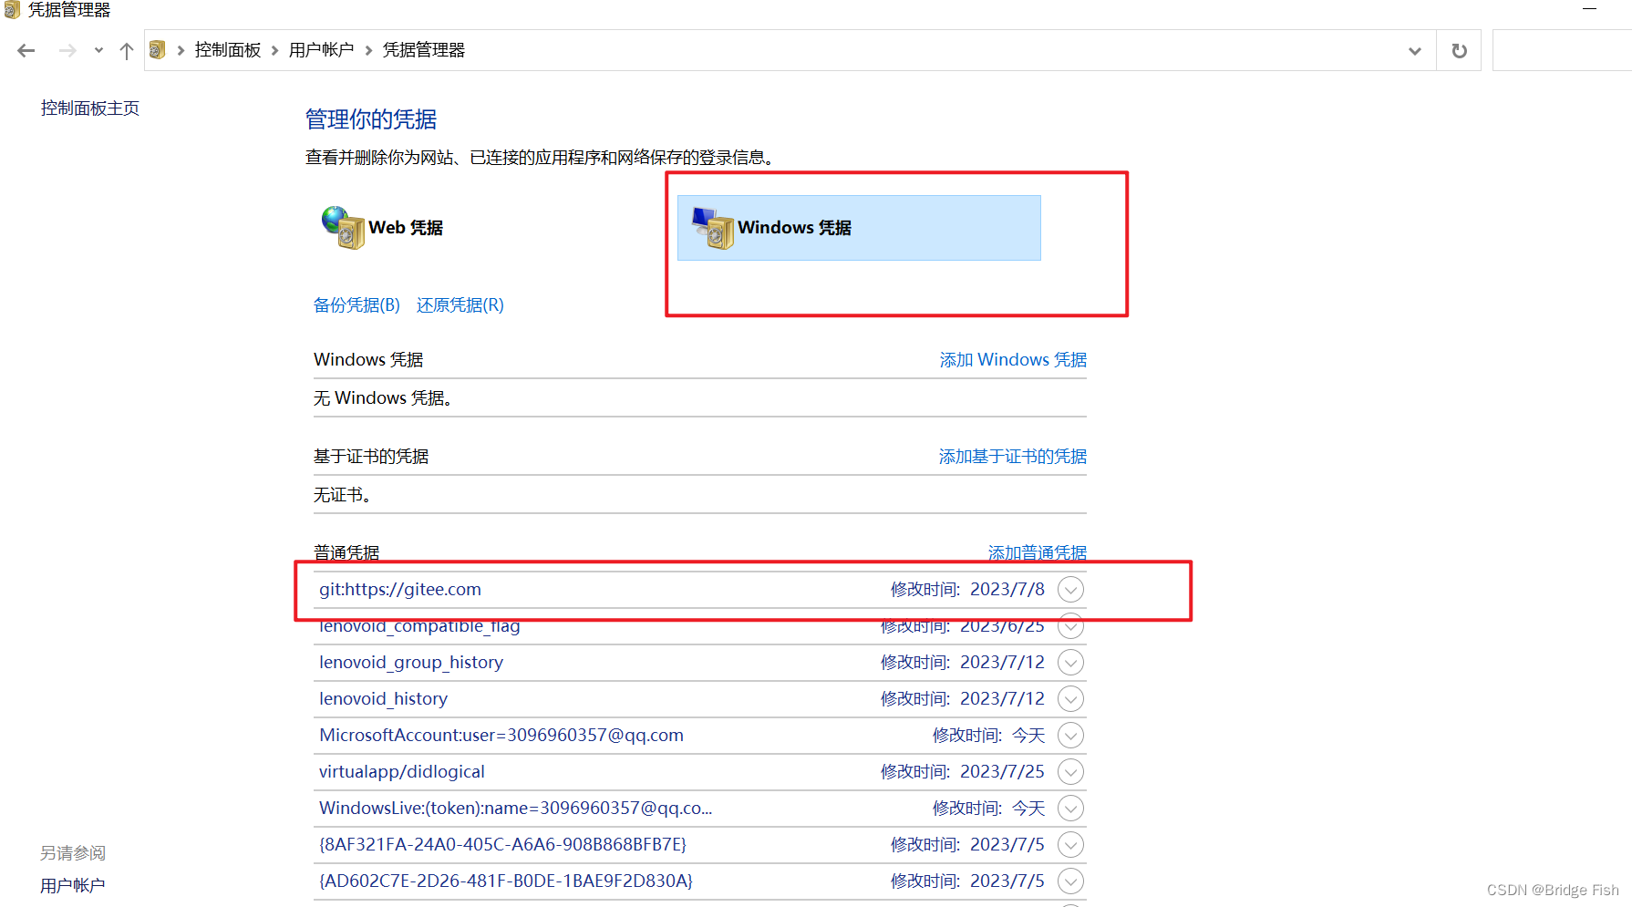This screenshot has width=1632, height=907.
Task: Expand the WindowsLive token credential
Action: point(1070,808)
